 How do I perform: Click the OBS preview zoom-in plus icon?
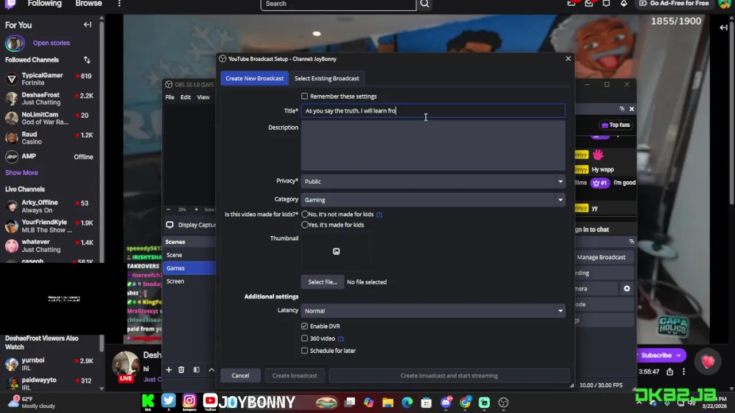click(196, 209)
